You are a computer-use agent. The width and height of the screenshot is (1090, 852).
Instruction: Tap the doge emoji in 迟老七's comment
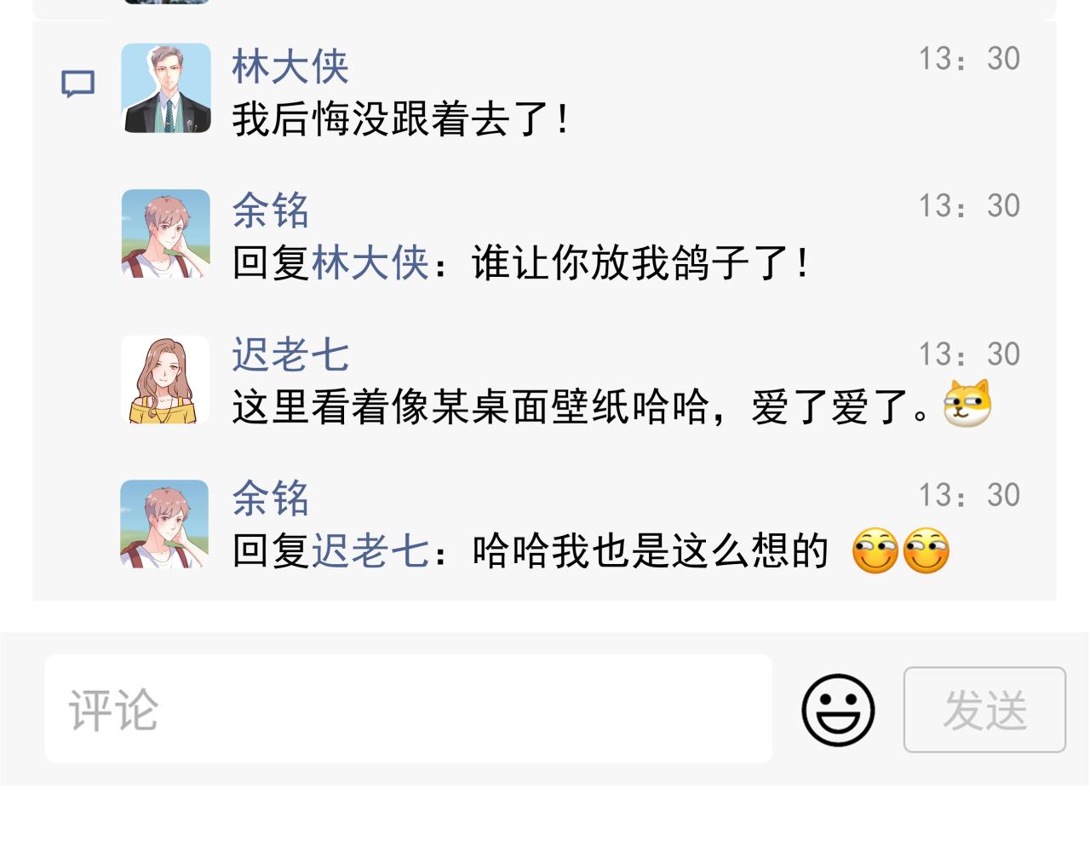(967, 403)
